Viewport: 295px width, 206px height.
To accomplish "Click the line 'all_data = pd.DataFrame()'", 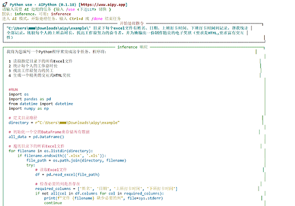I will pyautogui.click(x=37, y=137).
